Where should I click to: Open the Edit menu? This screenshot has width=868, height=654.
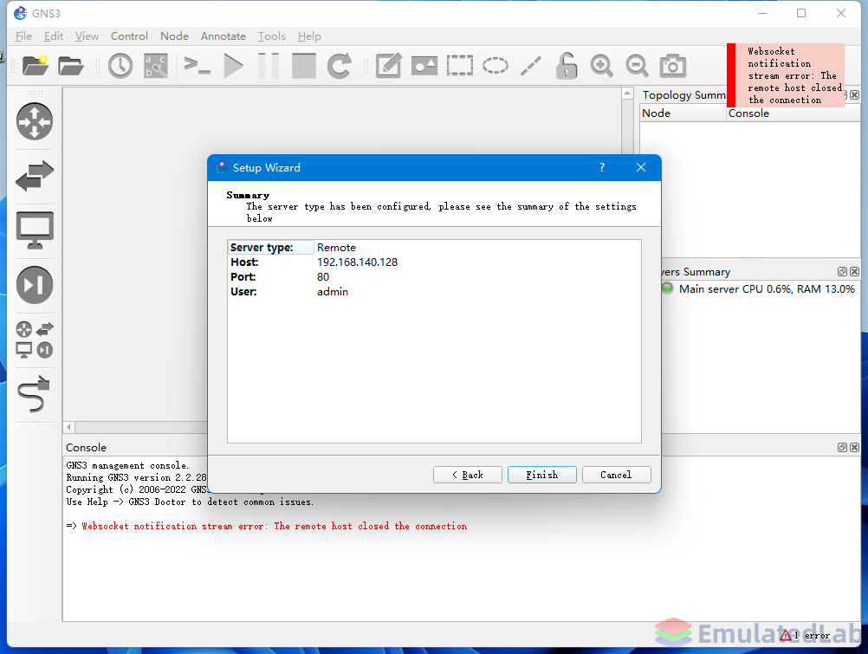[x=54, y=36]
